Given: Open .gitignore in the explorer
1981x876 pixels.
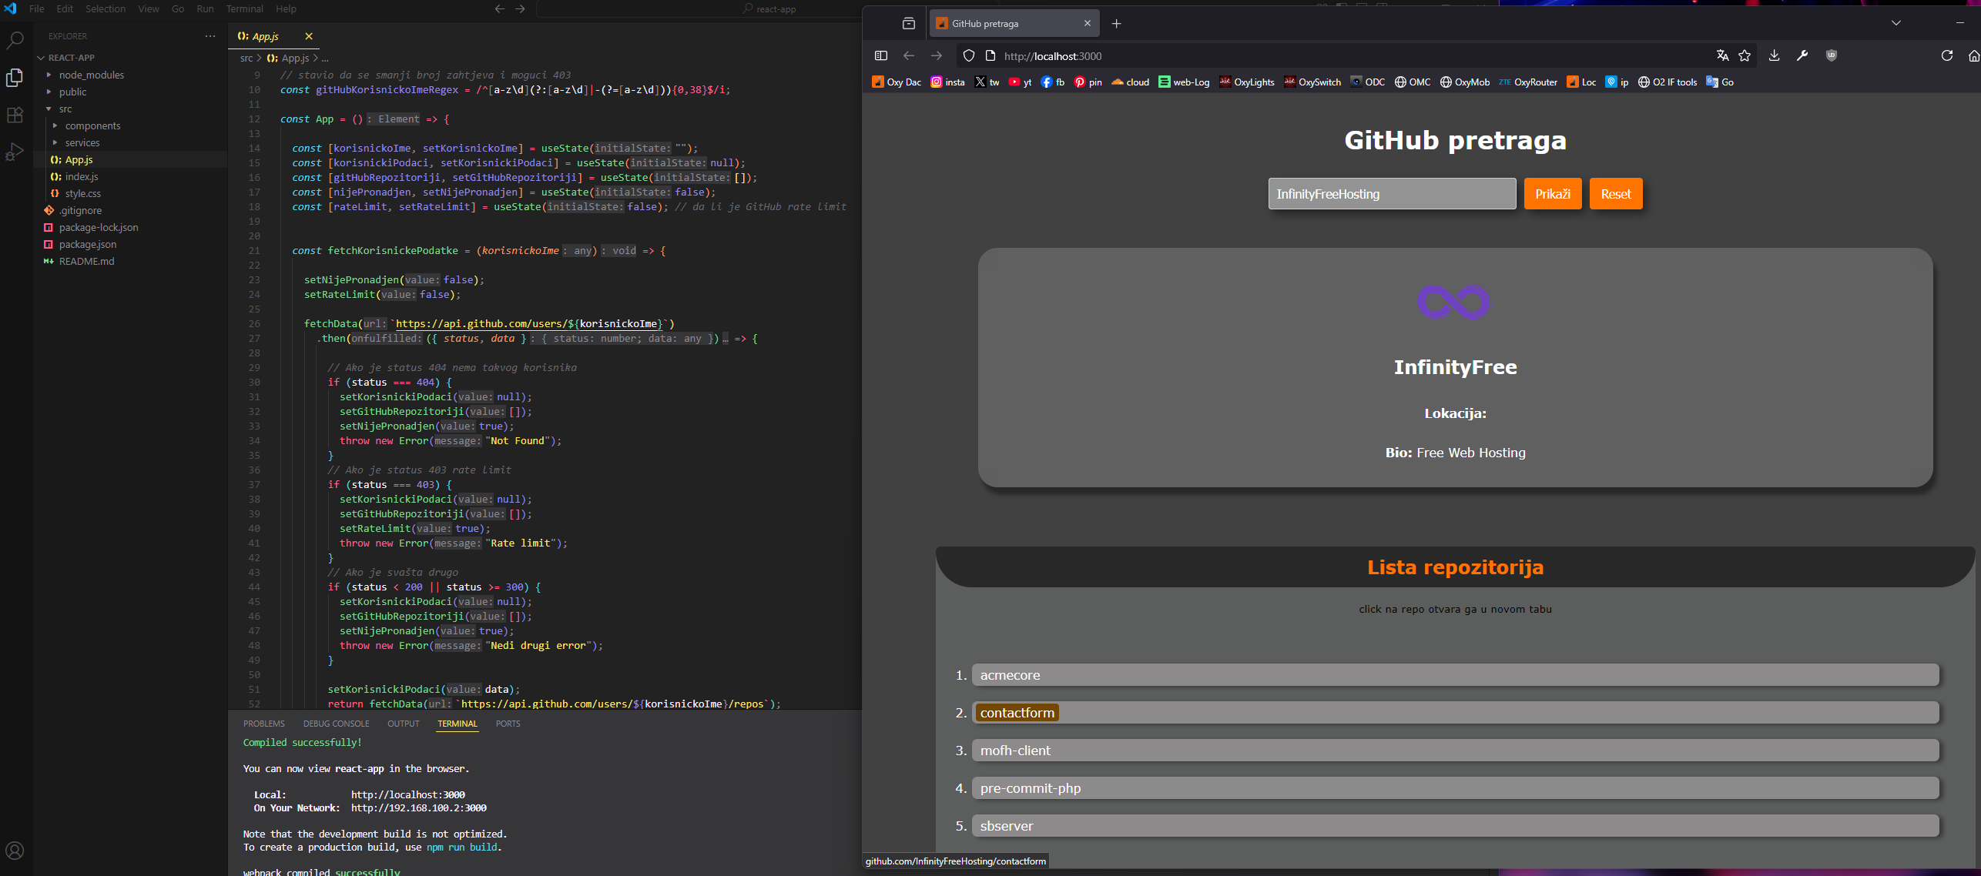Looking at the screenshot, I should (x=80, y=210).
